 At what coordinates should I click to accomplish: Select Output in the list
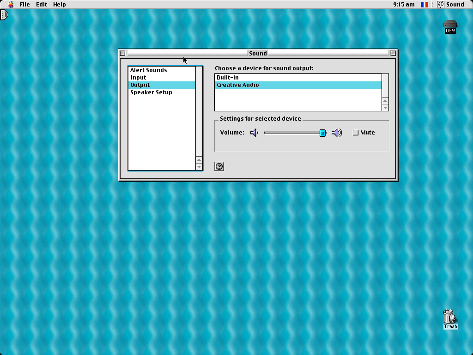click(162, 85)
